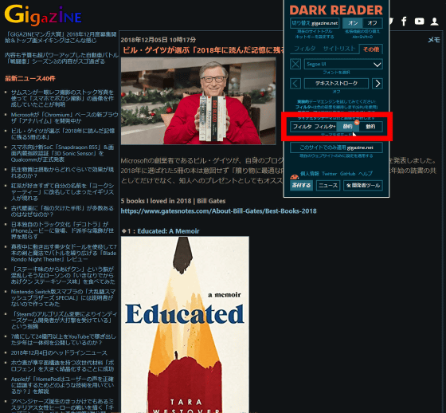Switch to the サイトリスト tab
Viewport: 446px width, 413px height.
[x=339, y=49]
